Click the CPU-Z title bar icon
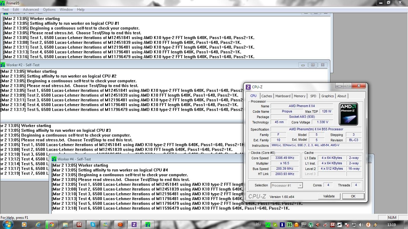Screen dimensions: 408x229 (248, 87)
